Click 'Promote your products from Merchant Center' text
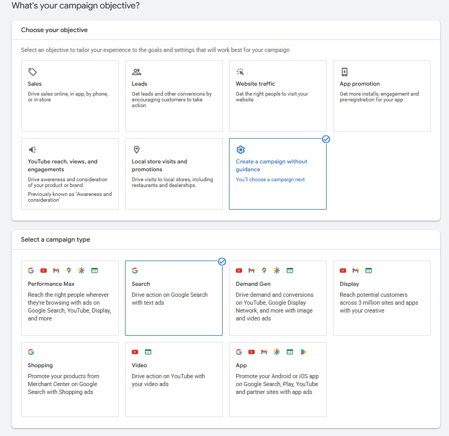 [64, 384]
